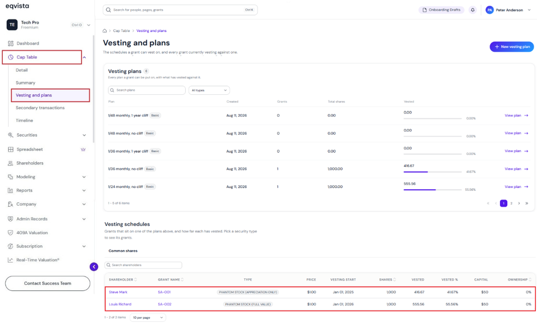
Task: Select Vesting and plans submenu item
Action: 50,95
